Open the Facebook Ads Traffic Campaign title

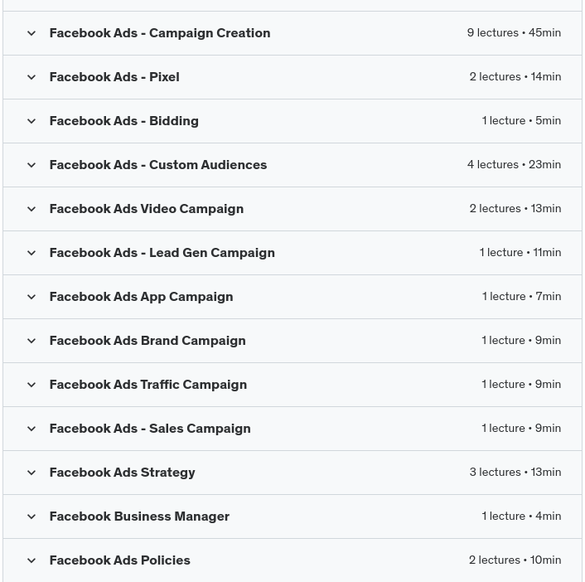coord(147,385)
